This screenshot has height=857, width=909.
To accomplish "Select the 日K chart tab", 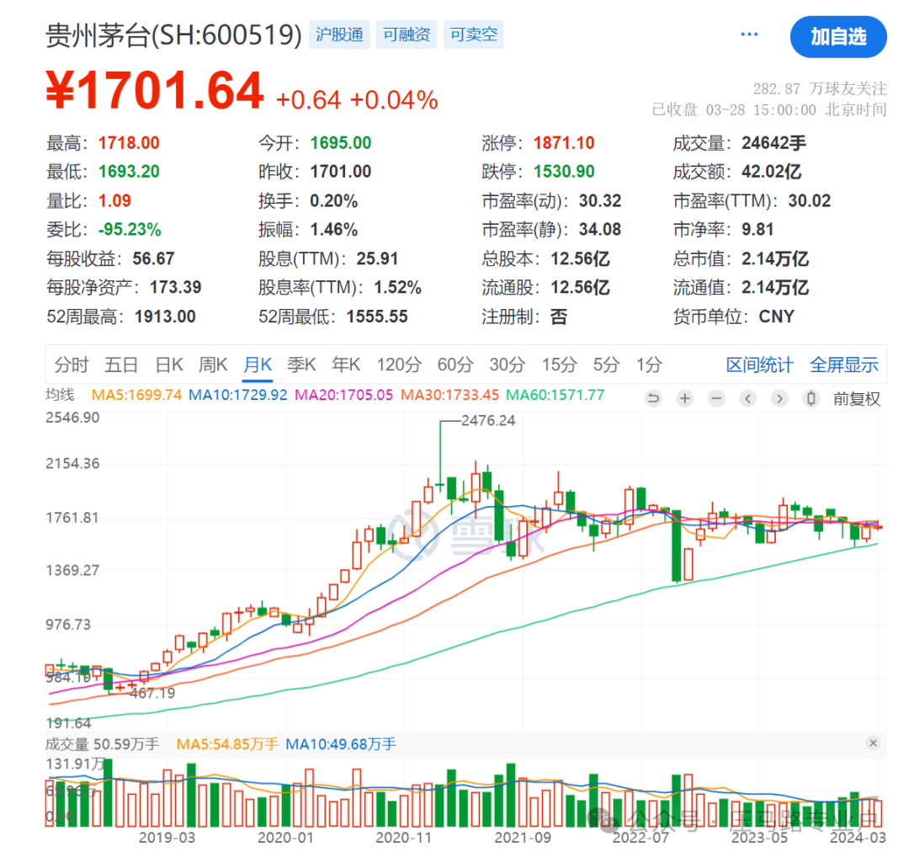I will click(x=168, y=365).
